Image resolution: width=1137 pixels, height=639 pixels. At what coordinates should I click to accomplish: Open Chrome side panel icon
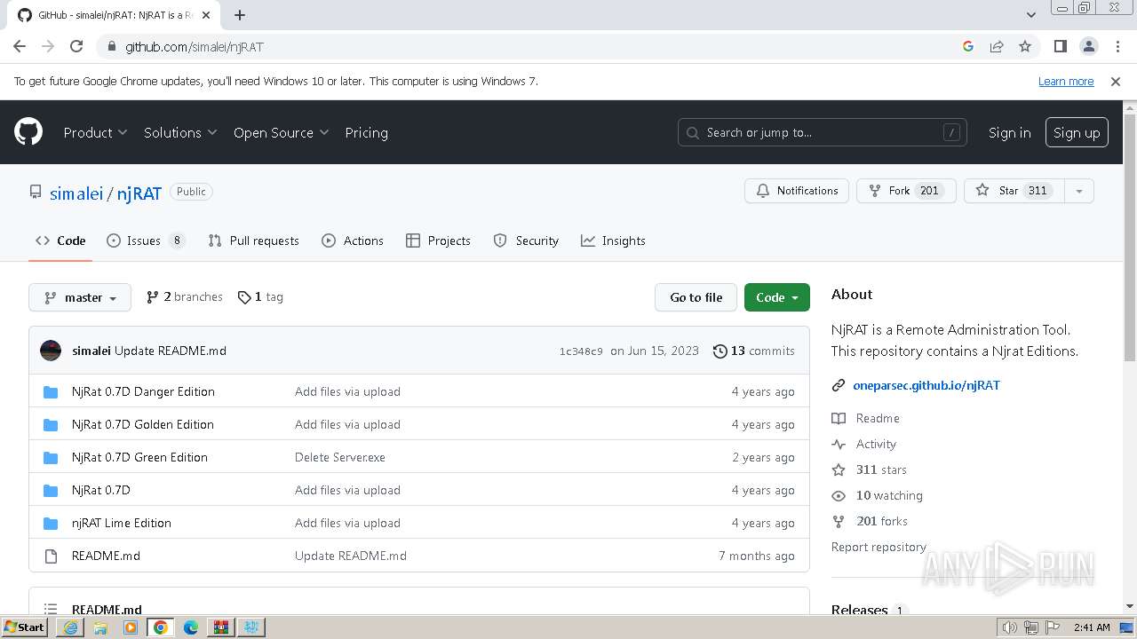[x=1060, y=46]
